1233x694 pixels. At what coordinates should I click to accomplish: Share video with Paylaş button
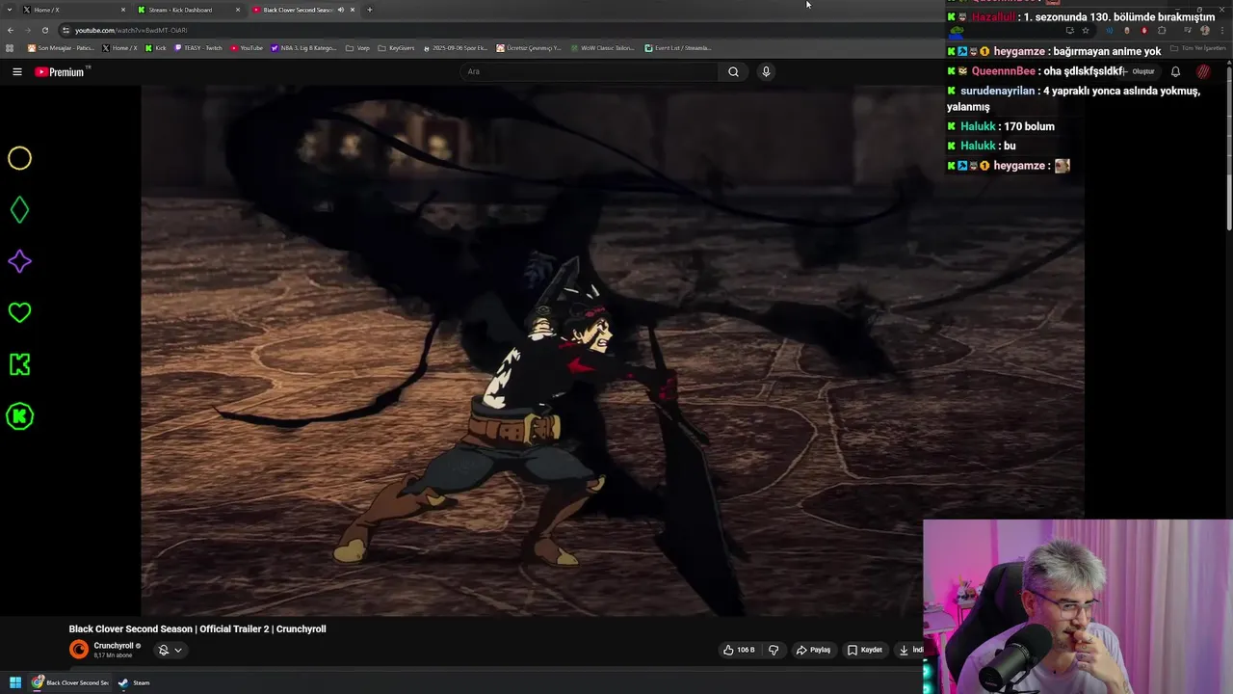[813, 650]
